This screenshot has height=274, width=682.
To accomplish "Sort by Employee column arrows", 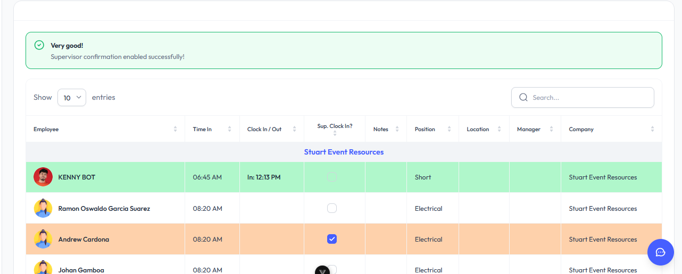I will pos(175,129).
